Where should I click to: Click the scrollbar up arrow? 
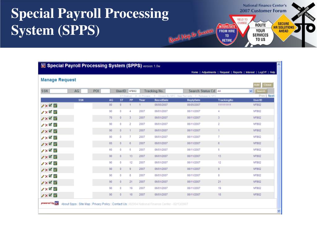click(x=279, y=64)
